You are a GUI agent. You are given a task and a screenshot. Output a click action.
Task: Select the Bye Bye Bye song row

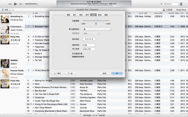coord(106,91)
